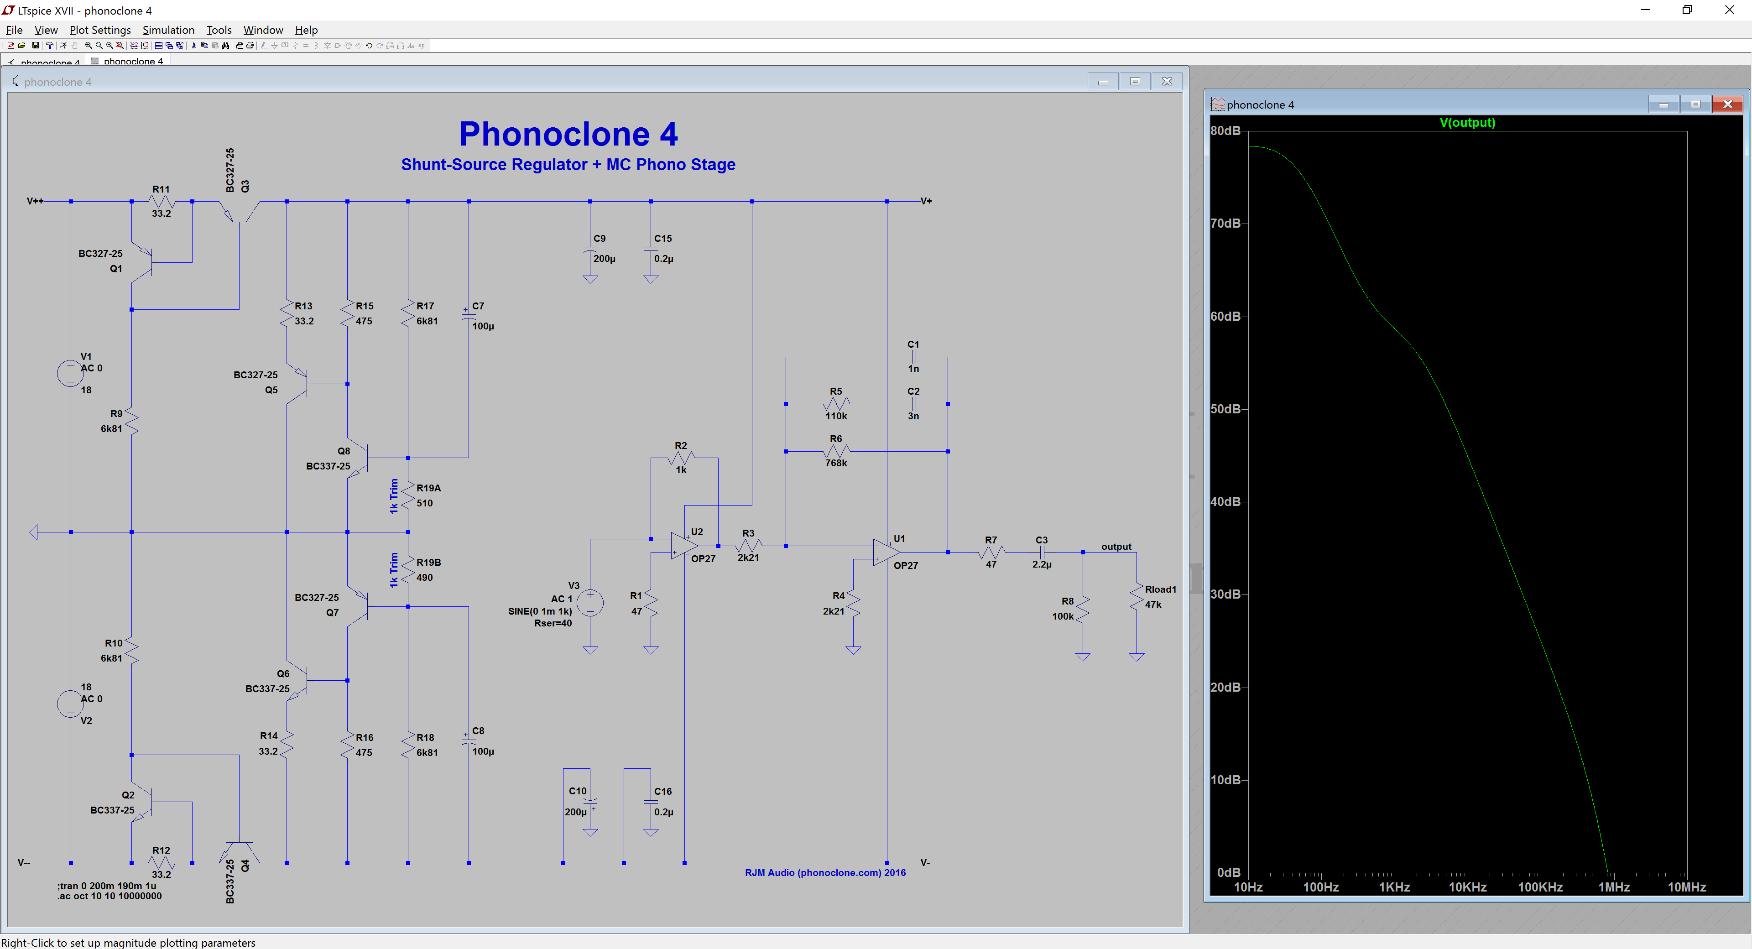
Task: Click the 'Phonoclone 4' schematic title text
Action: (x=568, y=134)
